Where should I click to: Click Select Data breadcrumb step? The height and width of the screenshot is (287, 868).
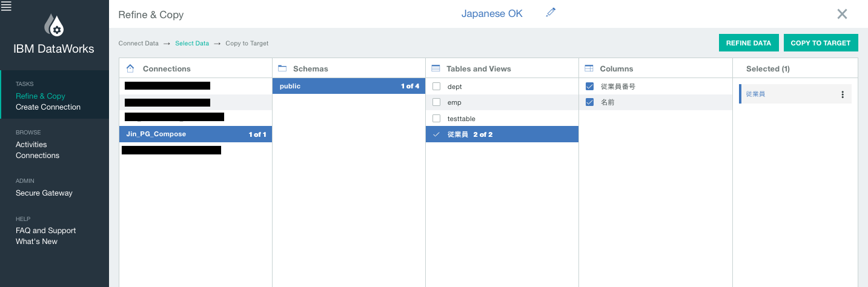(192, 44)
